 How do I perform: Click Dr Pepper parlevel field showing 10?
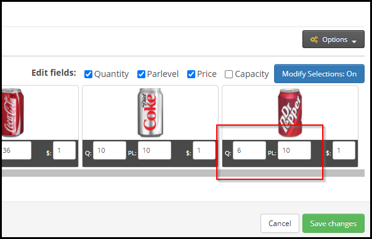294,150
